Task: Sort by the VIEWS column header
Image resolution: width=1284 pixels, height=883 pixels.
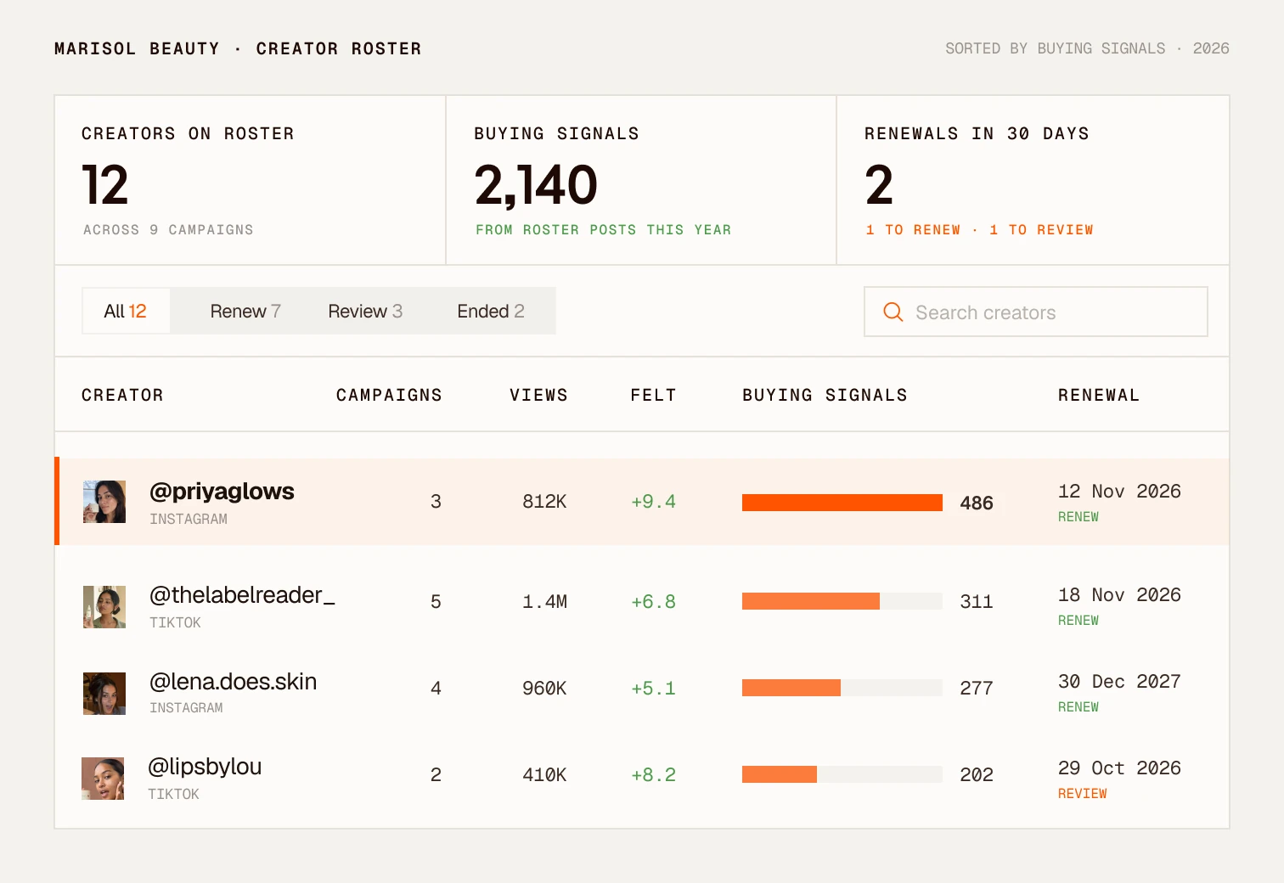Action: pyautogui.click(x=538, y=395)
